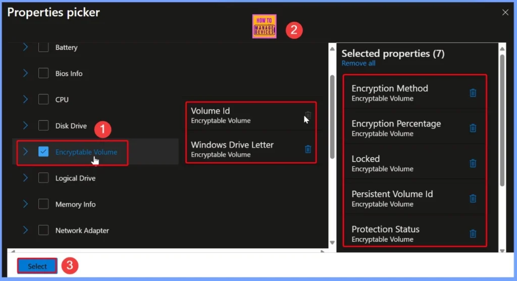Image resolution: width=517 pixels, height=281 pixels.
Task: Click scroll-up arrow of selected properties panel
Action: pos(502,49)
